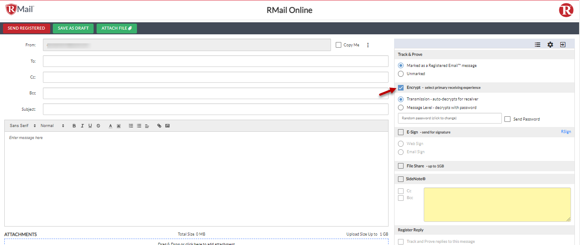Click the yellow SideNote text area
The image size is (580, 245).
tap(497, 205)
